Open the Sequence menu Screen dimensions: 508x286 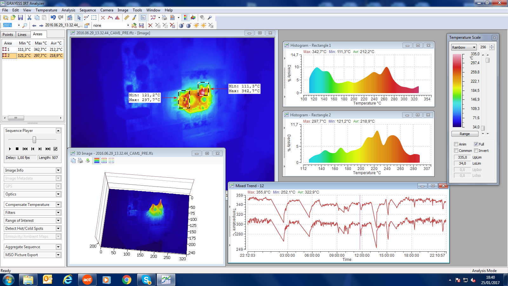(88, 10)
